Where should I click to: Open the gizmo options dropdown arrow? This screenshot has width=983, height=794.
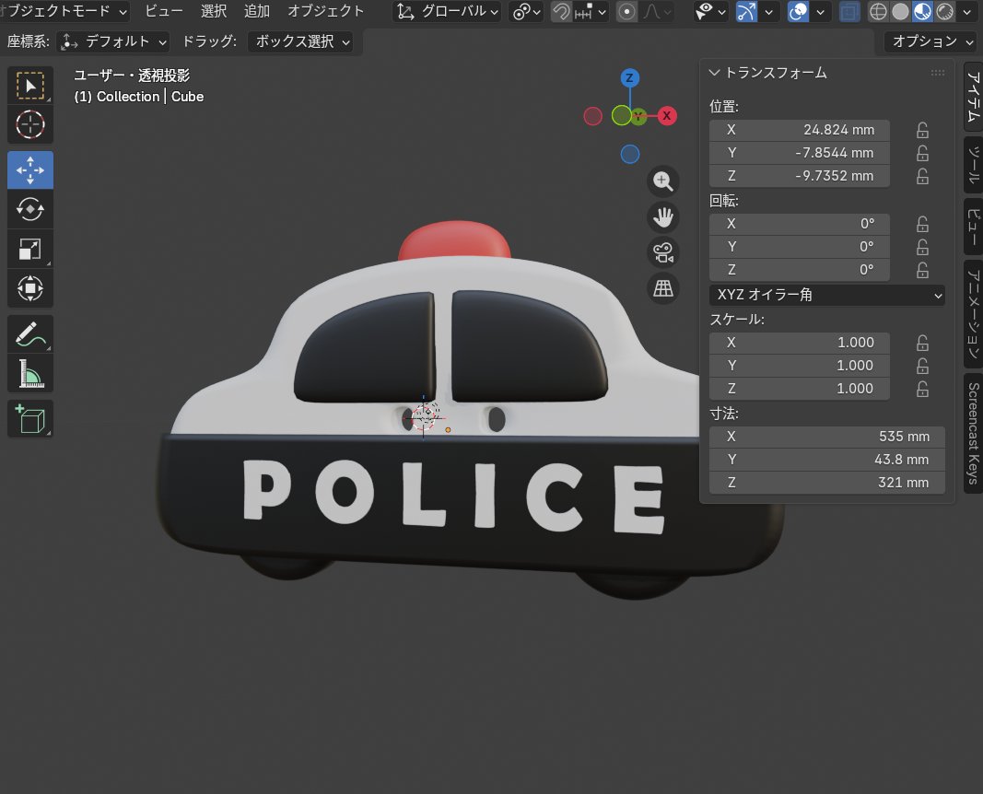768,11
